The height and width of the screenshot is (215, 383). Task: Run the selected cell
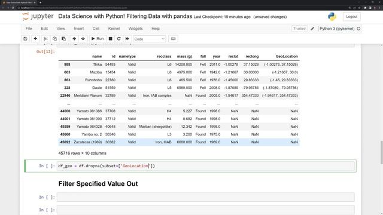pyautogui.click(x=98, y=39)
